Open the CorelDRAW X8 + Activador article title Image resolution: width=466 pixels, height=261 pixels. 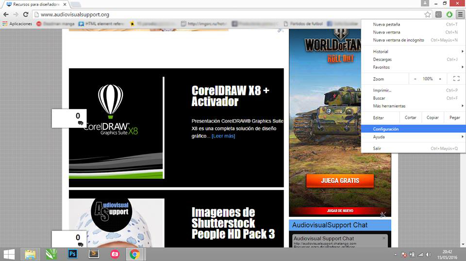[230, 96]
